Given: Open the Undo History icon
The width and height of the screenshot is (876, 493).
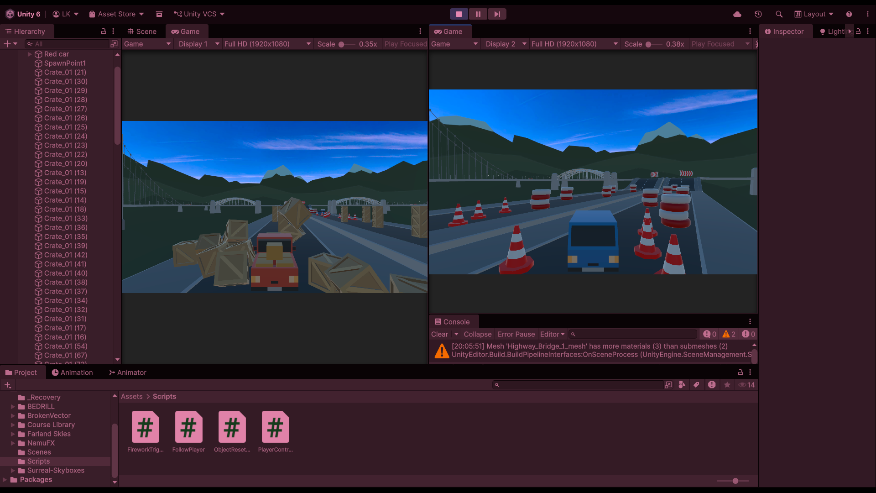Looking at the screenshot, I should (758, 14).
